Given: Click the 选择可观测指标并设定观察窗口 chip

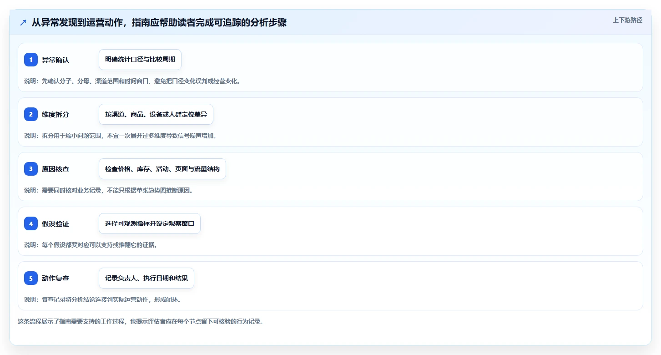Looking at the screenshot, I should tap(150, 223).
